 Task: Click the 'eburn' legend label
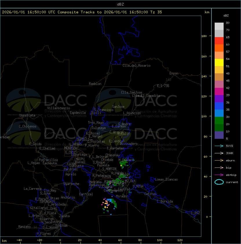230,161
